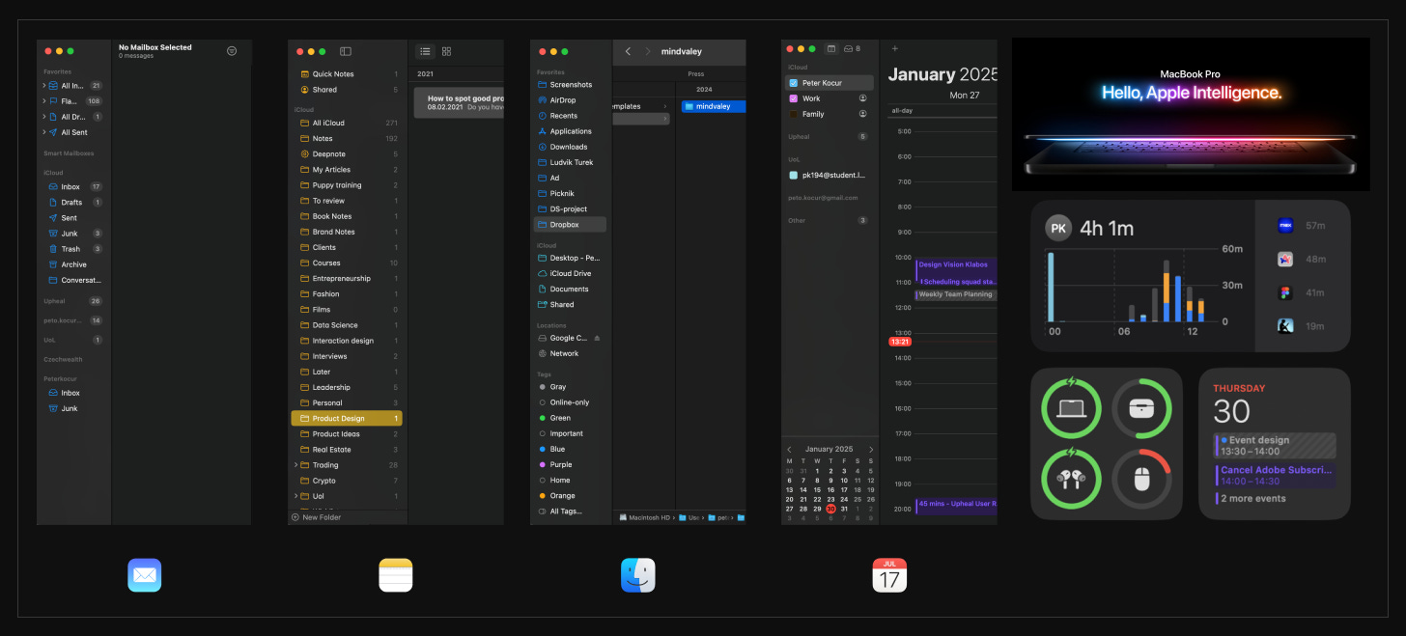Screen dimensions: 1406x636
Task: Expand UoI folder in Notes
Action: coord(295,496)
